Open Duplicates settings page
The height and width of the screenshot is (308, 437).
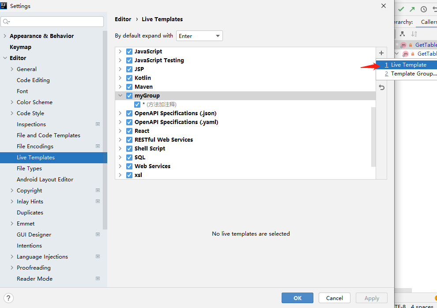pos(30,213)
